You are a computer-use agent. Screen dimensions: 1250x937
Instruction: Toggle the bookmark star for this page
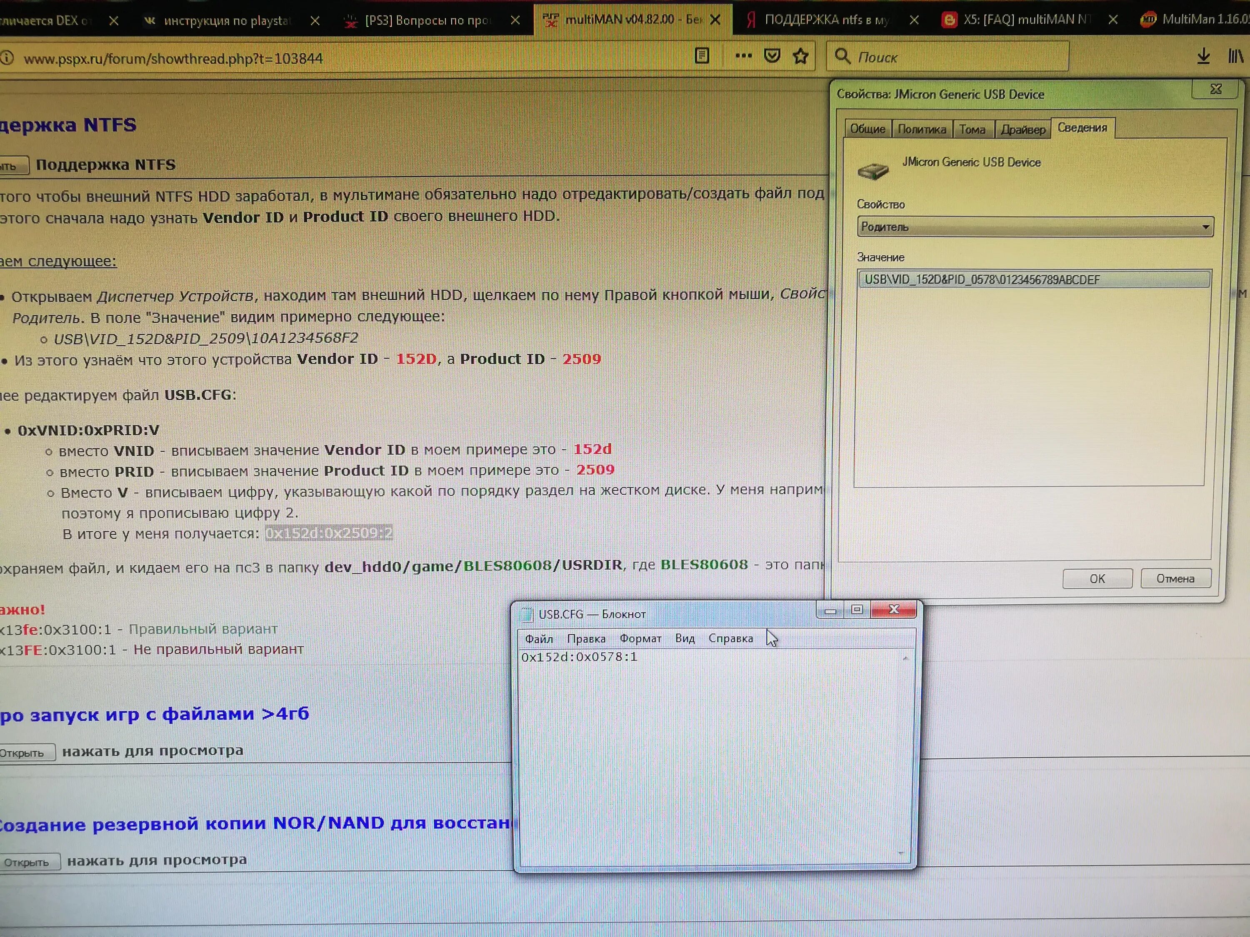pyautogui.click(x=801, y=57)
